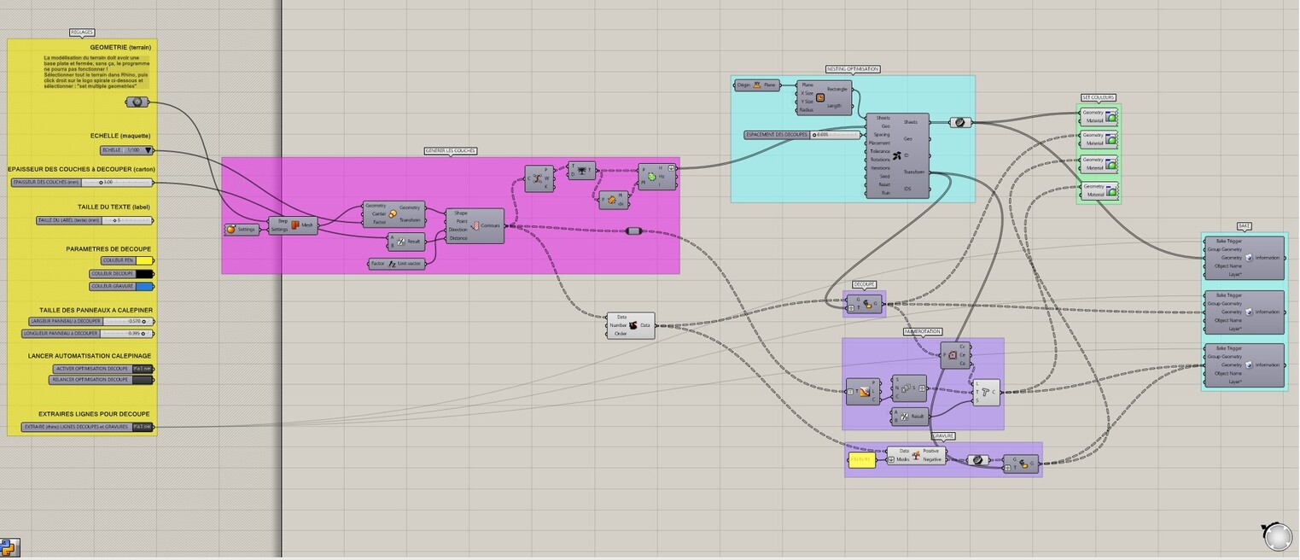Click the Origin-Plane construct plane icon
This screenshot has height=560, width=1300.
click(756, 85)
